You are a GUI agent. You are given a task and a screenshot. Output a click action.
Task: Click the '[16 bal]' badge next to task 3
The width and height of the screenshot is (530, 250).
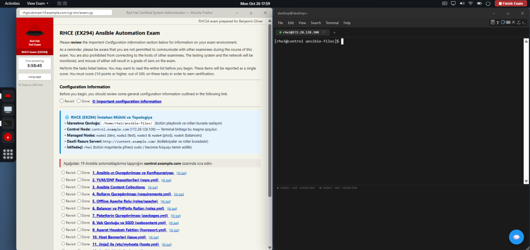point(153,187)
